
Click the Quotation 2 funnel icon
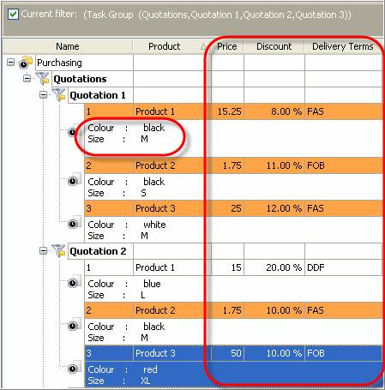tap(58, 251)
